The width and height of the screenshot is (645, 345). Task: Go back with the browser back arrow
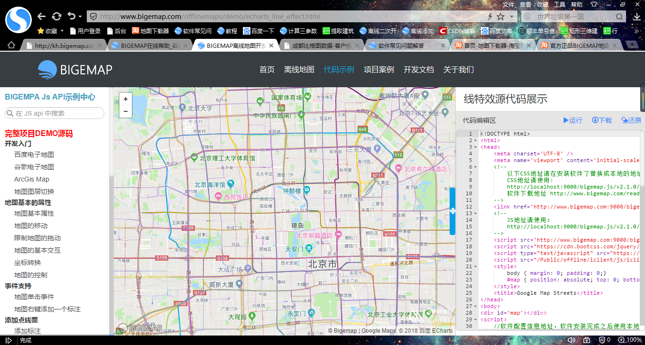(x=41, y=16)
